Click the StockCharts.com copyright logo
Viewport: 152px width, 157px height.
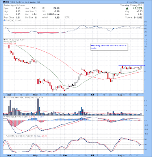pos(135,2)
